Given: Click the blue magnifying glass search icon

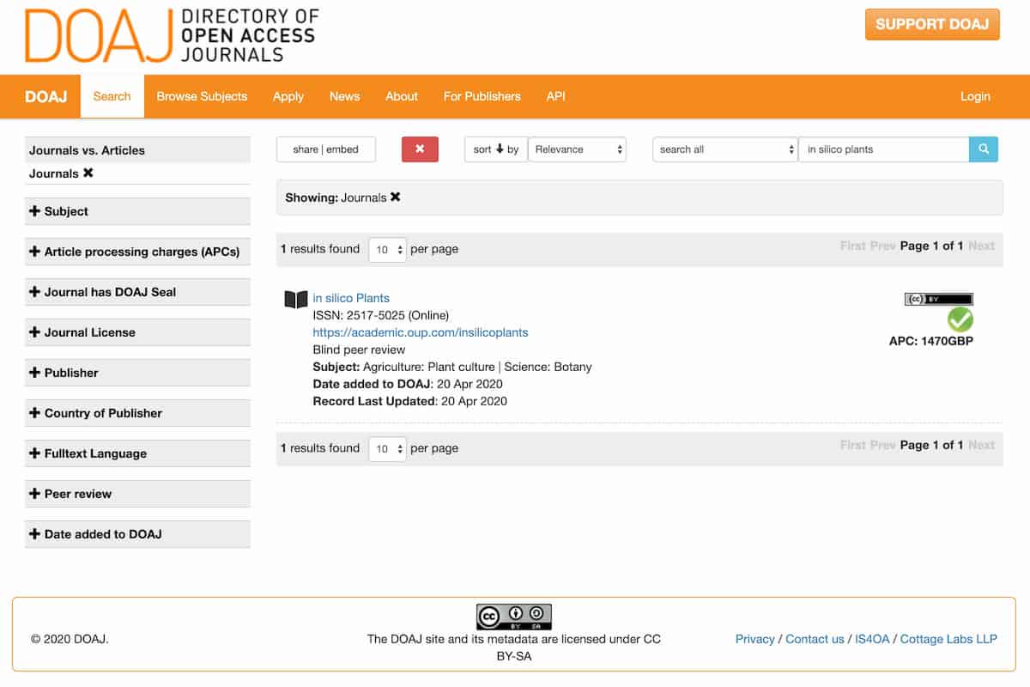Looking at the screenshot, I should tap(984, 149).
